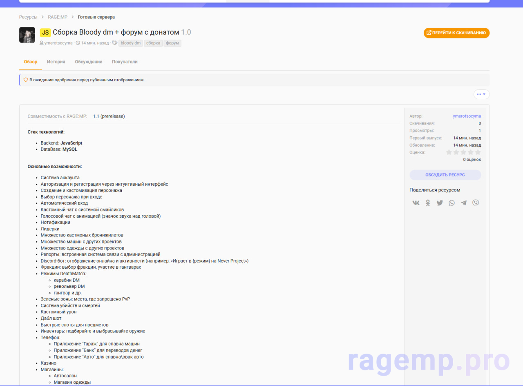This screenshot has height=392, width=523.
Task: Click the Лидерки list item
Action: pos(50,229)
